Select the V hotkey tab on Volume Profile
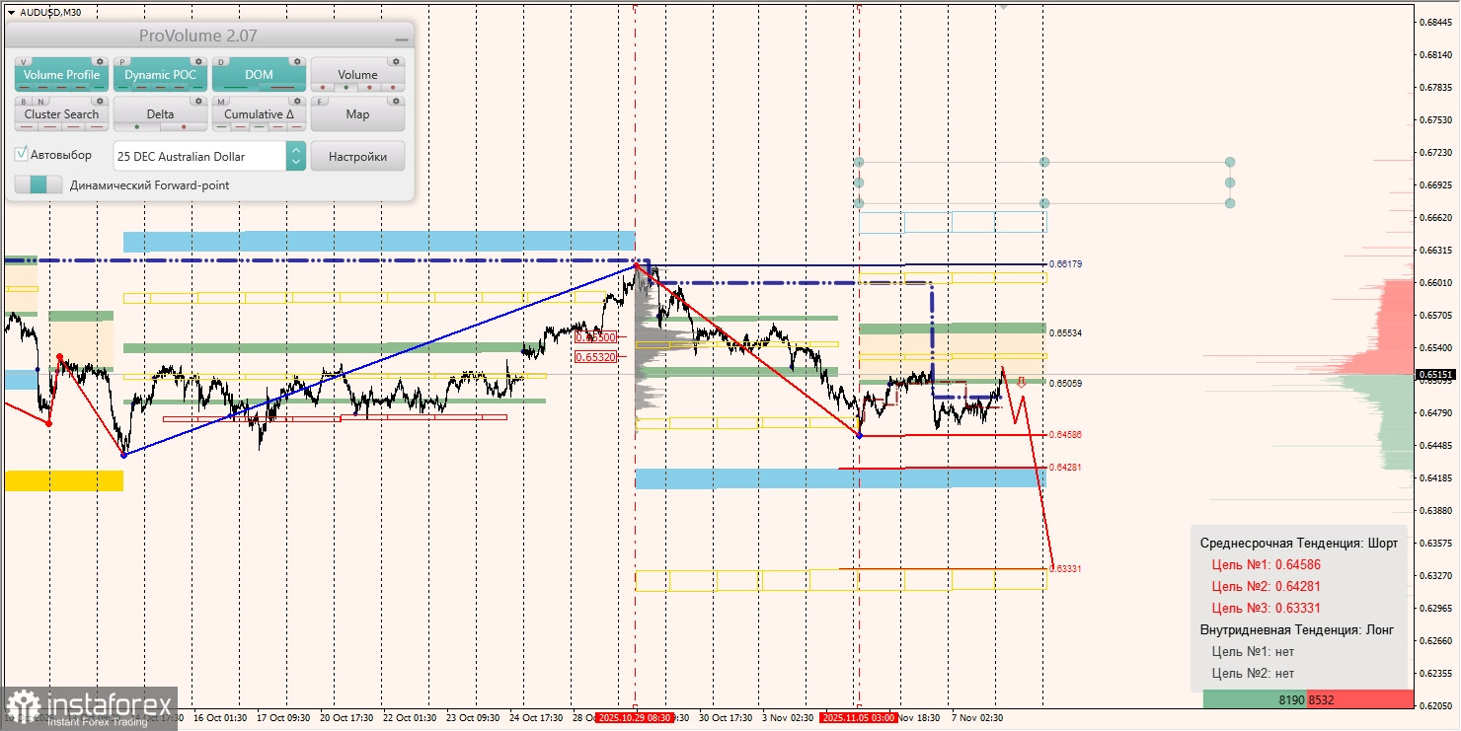This screenshot has width=1461, height=731. pyautogui.click(x=23, y=62)
